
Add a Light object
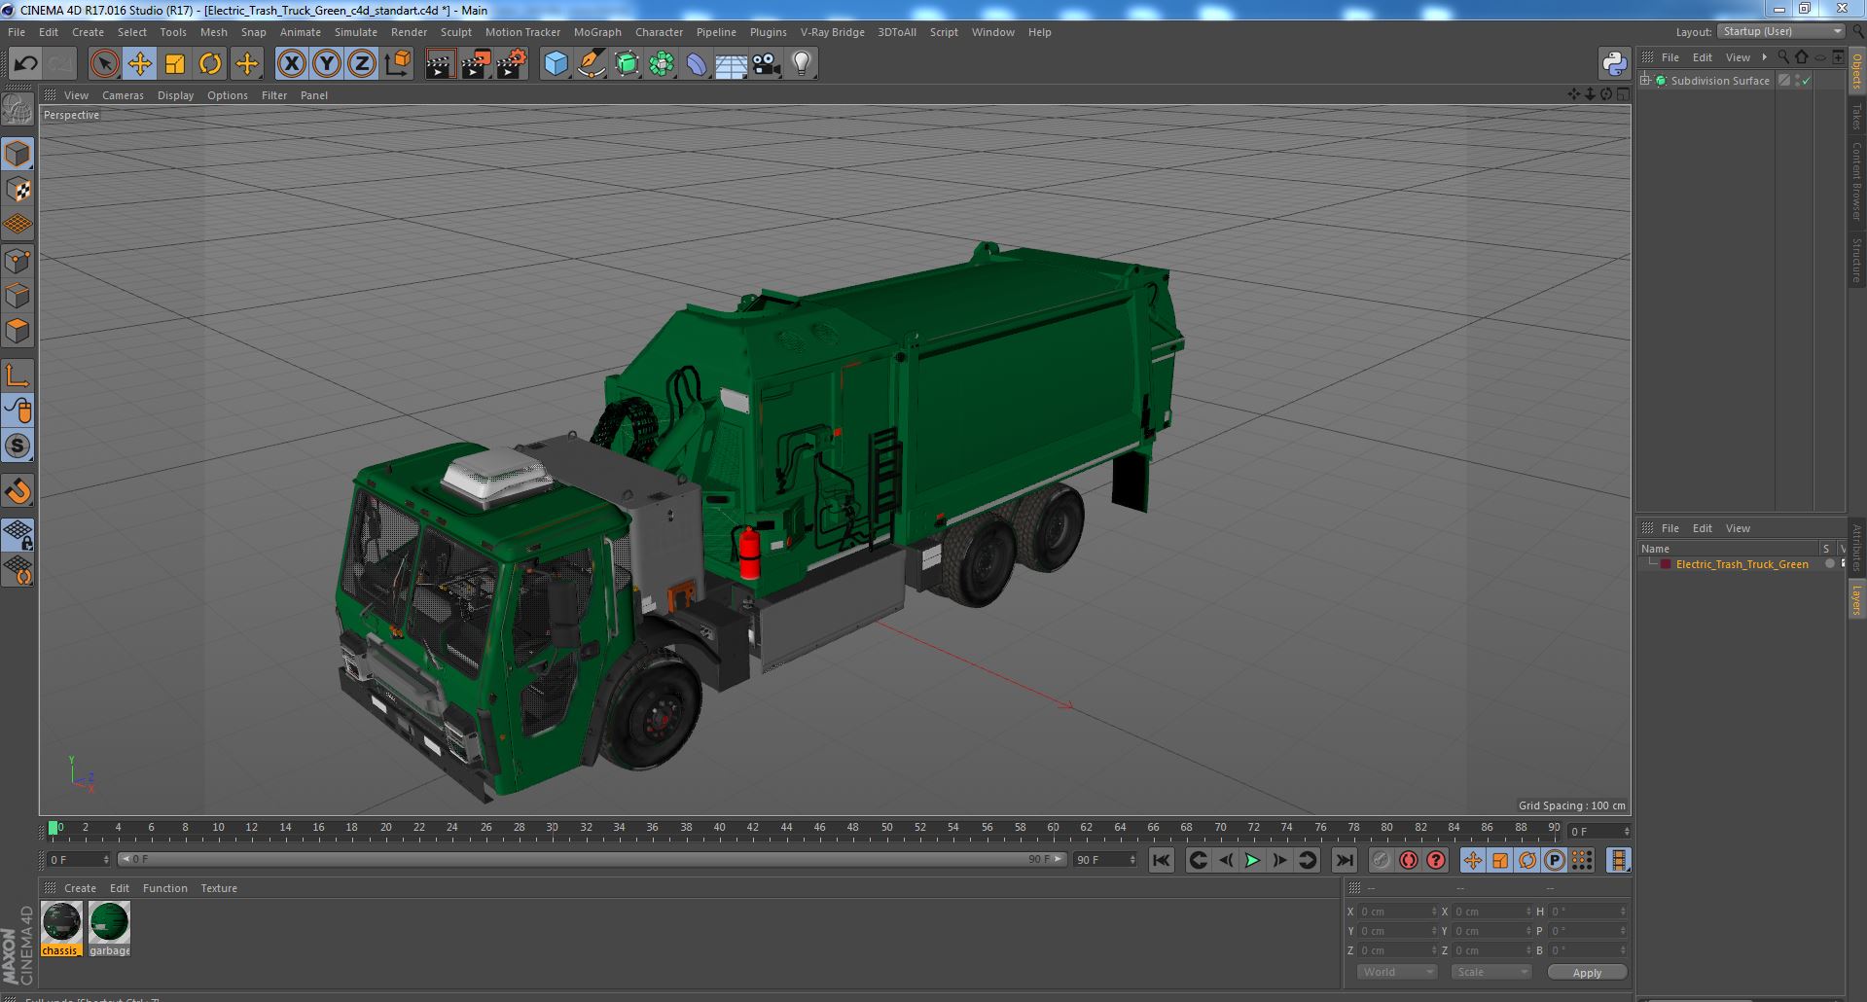click(x=802, y=64)
